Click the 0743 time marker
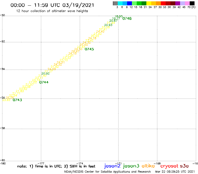This screenshot has height=174, width=198. tap(17, 100)
